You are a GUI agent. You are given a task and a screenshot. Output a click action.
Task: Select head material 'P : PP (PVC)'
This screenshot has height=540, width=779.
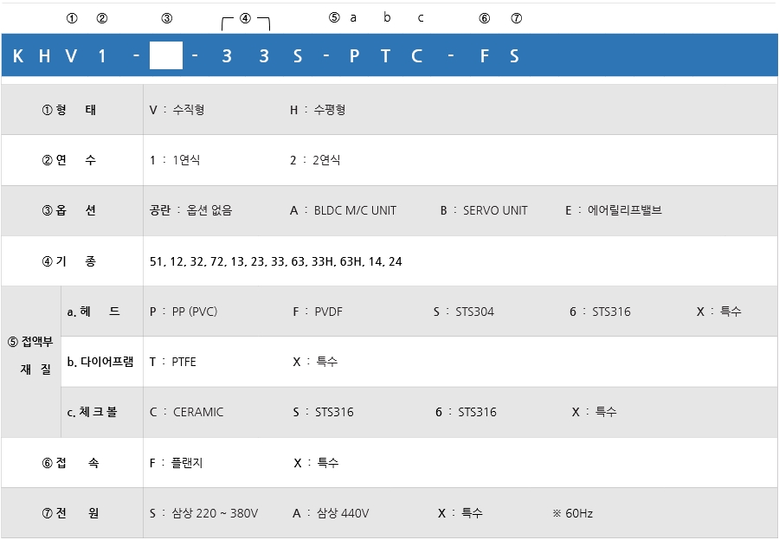183,312
